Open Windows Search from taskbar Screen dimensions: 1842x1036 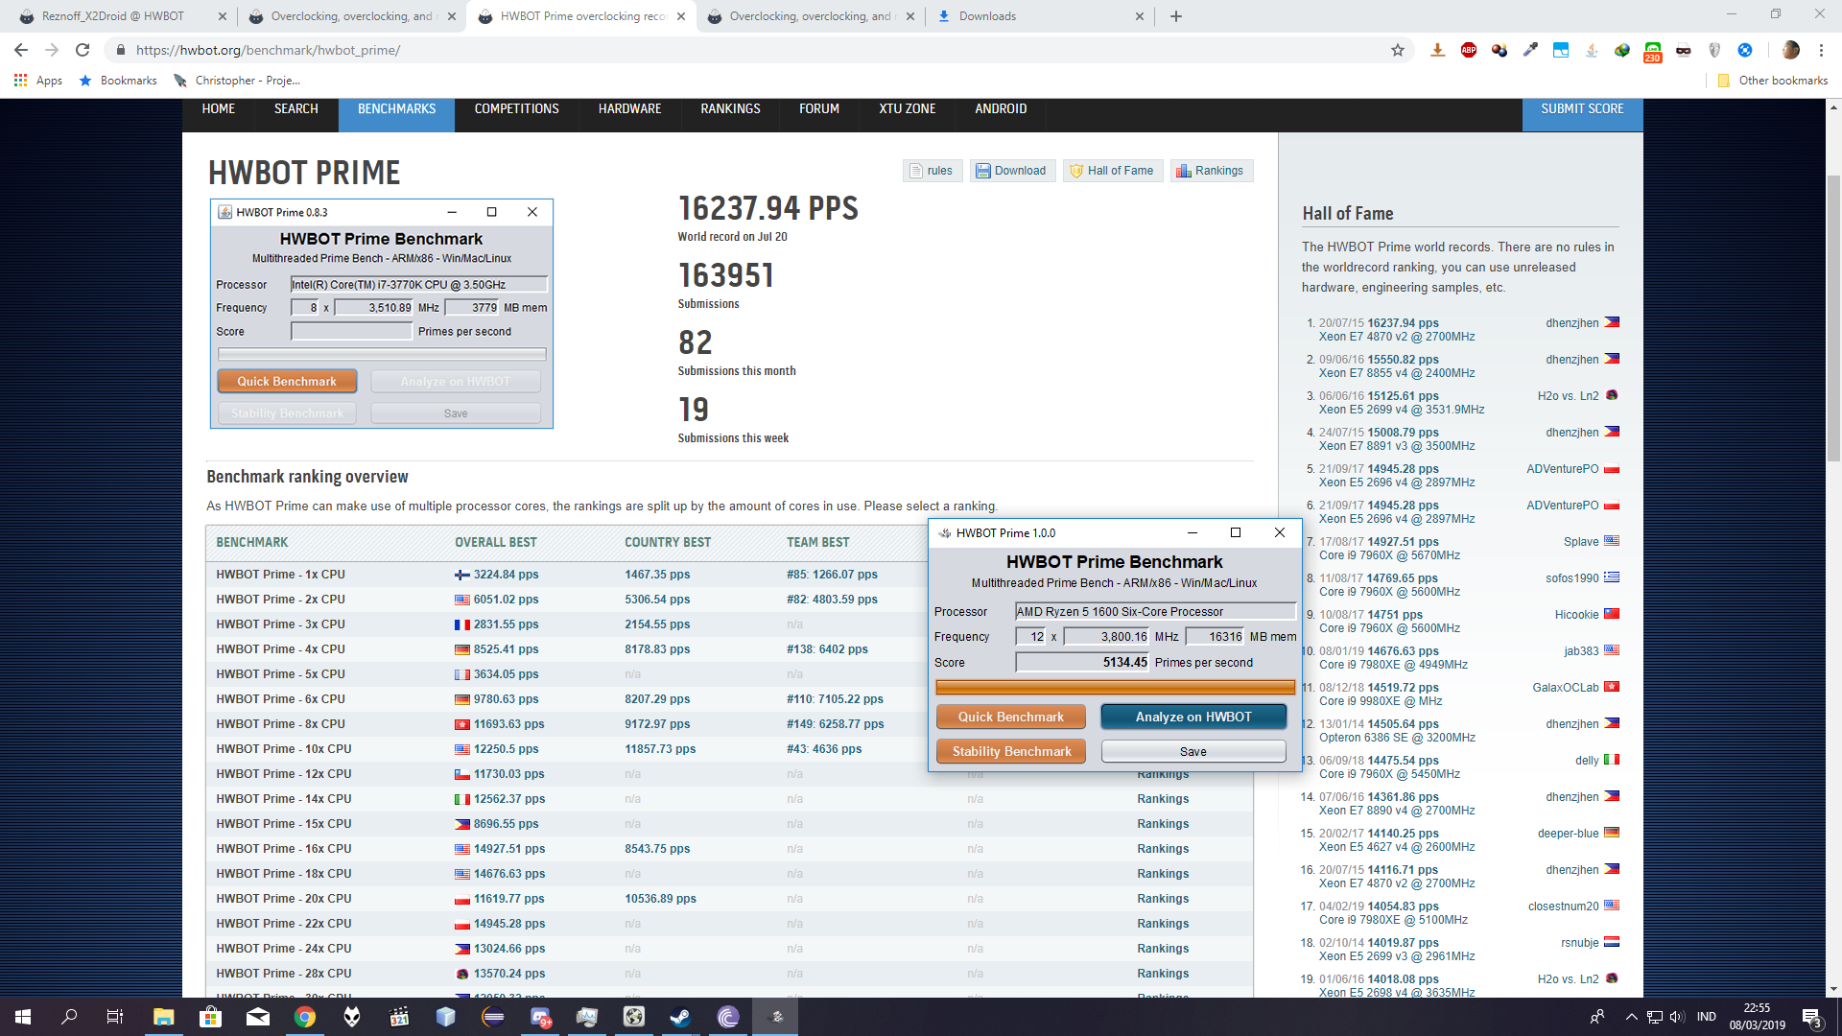point(69,1017)
